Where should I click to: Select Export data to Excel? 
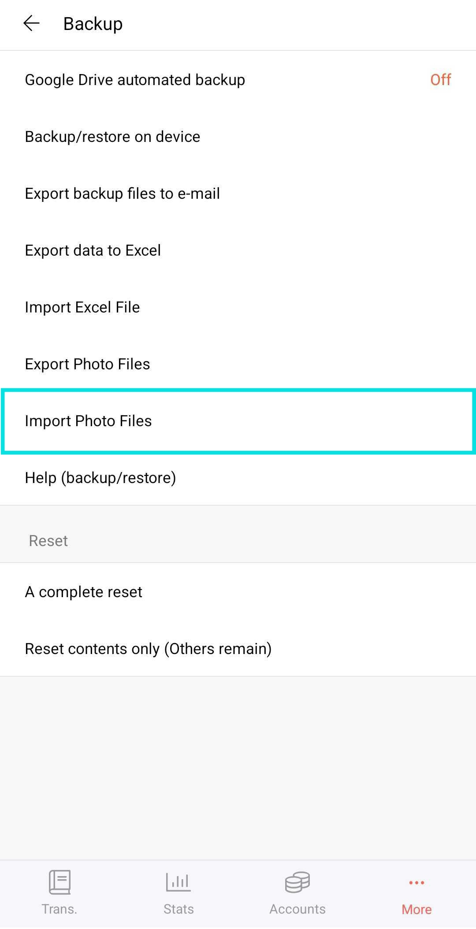tap(238, 250)
